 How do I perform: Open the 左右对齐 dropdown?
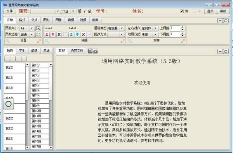tap(155, 28)
